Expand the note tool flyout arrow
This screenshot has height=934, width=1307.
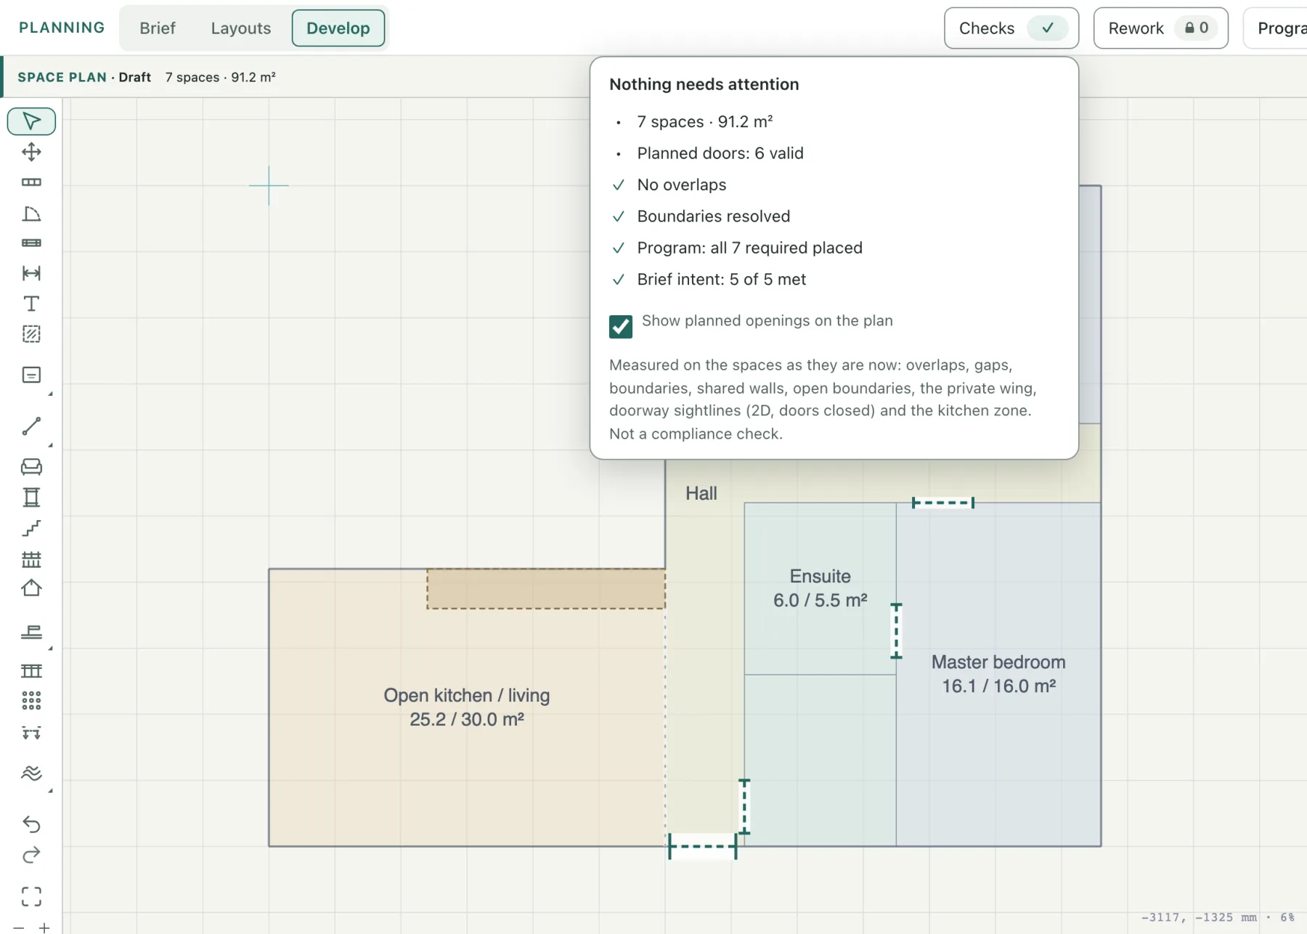click(x=50, y=394)
